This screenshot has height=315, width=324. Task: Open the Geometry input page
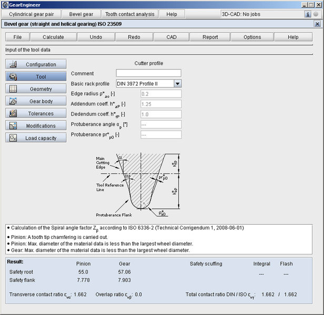36,89
